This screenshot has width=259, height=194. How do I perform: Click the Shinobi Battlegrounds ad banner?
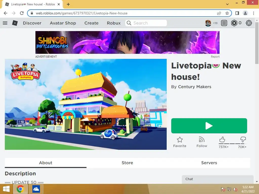point(127,42)
